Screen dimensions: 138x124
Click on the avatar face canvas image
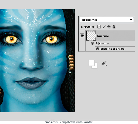tap(37, 61)
